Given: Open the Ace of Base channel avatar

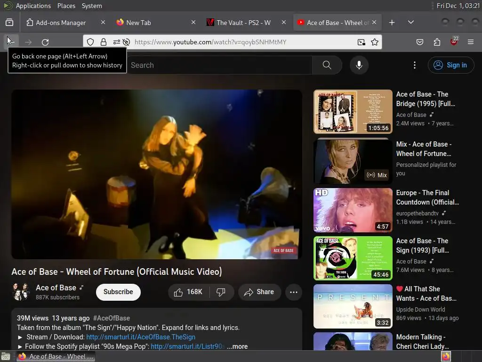Looking at the screenshot, I should (x=21, y=292).
